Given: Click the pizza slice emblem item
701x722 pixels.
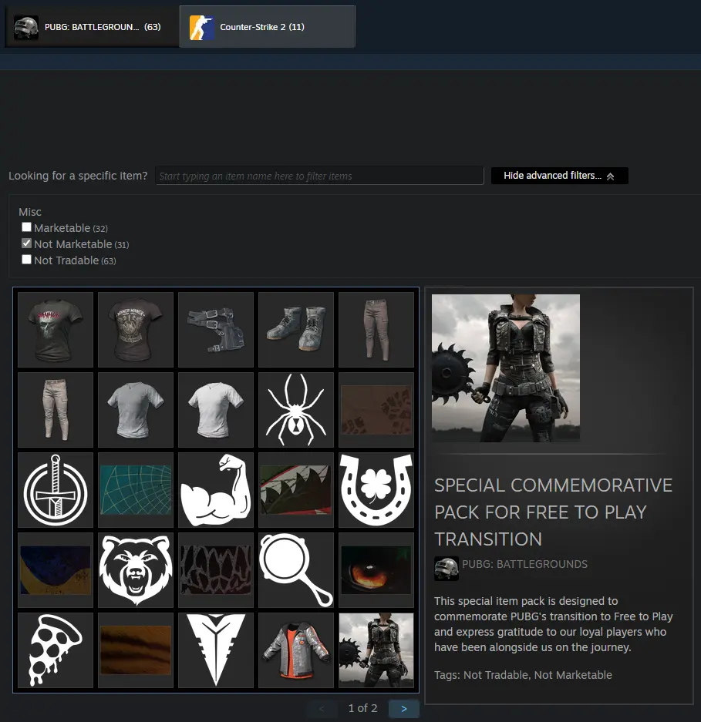Looking at the screenshot, I should pos(56,650).
